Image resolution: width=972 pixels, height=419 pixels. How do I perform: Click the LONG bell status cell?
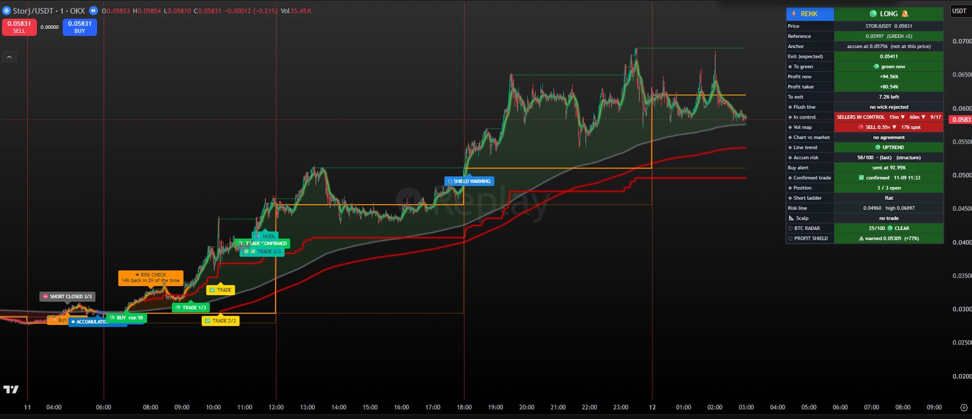point(889,13)
